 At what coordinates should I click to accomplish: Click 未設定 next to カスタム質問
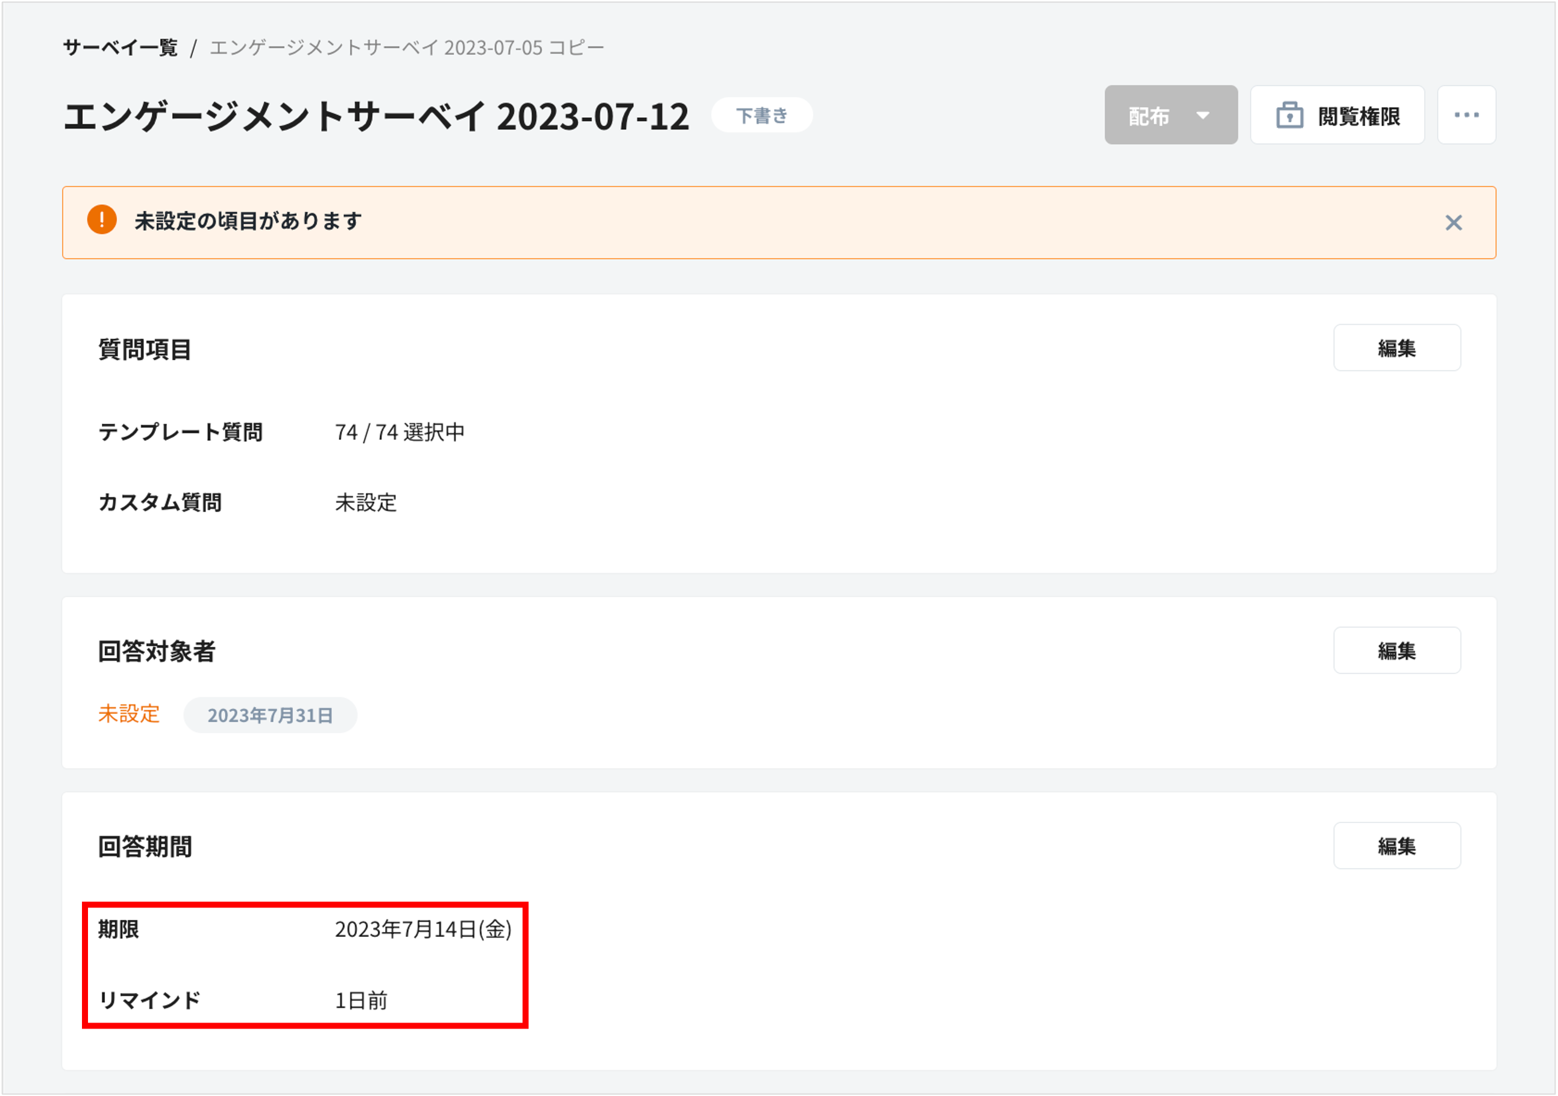click(x=365, y=503)
